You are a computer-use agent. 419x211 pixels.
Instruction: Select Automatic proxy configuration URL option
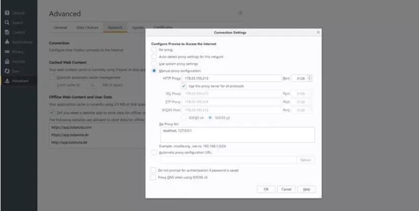(x=154, y=153)
